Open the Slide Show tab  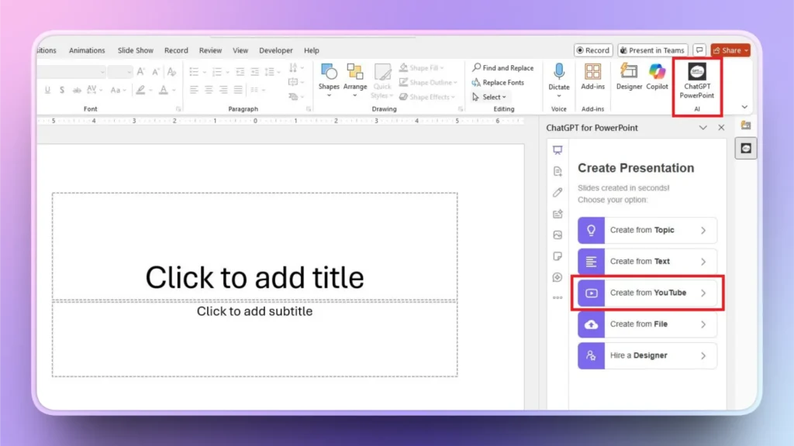(x=135, y=50)
